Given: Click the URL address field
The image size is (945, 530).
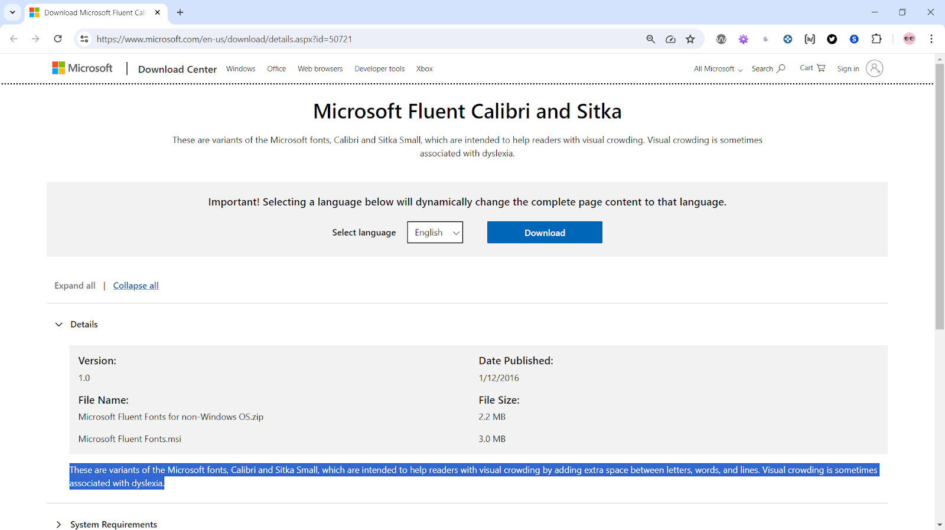Looking at the screenshot, I should tap(366, 39).
